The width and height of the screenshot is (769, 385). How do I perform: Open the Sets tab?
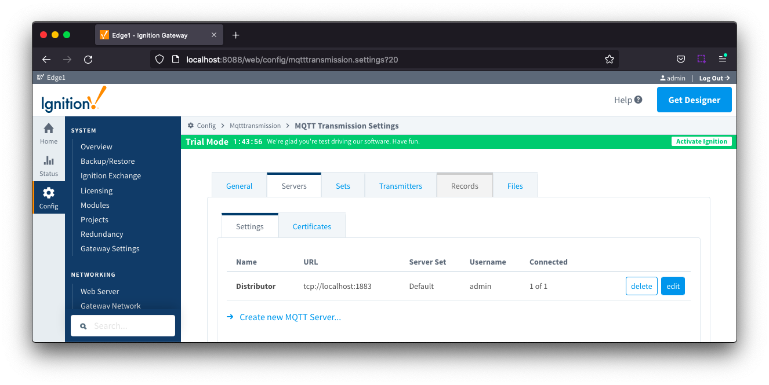click(x=343, y=186)
